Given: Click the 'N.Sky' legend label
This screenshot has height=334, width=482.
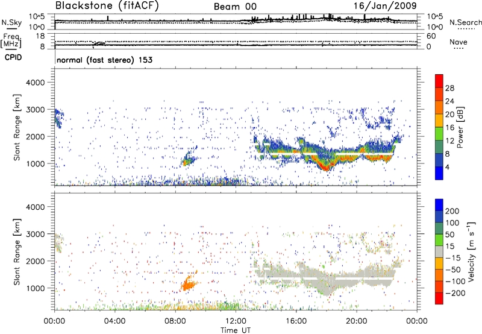Looking at the screenshot, I should [x=11, y=22].
